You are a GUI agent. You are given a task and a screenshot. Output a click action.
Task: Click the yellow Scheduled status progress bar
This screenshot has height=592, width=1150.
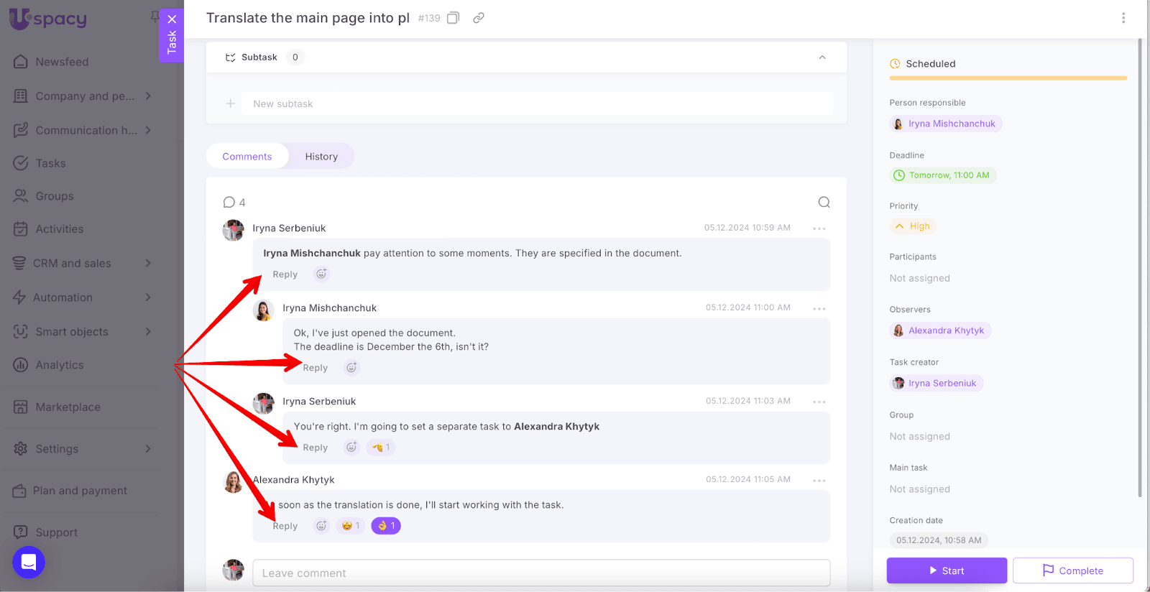1008,78
